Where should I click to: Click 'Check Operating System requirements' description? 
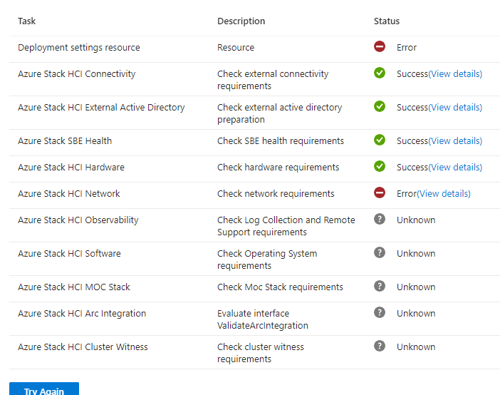267,260
